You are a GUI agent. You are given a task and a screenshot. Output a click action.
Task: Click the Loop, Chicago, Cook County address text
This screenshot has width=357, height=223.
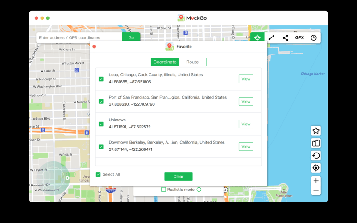click(156, 75)
